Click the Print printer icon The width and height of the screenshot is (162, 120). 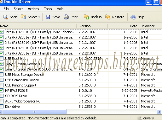[x=66, y=17]
